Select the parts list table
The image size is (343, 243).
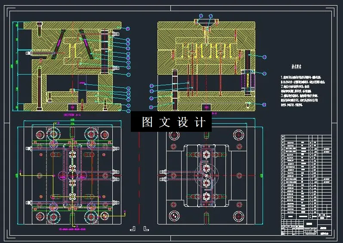pos(306,178)
